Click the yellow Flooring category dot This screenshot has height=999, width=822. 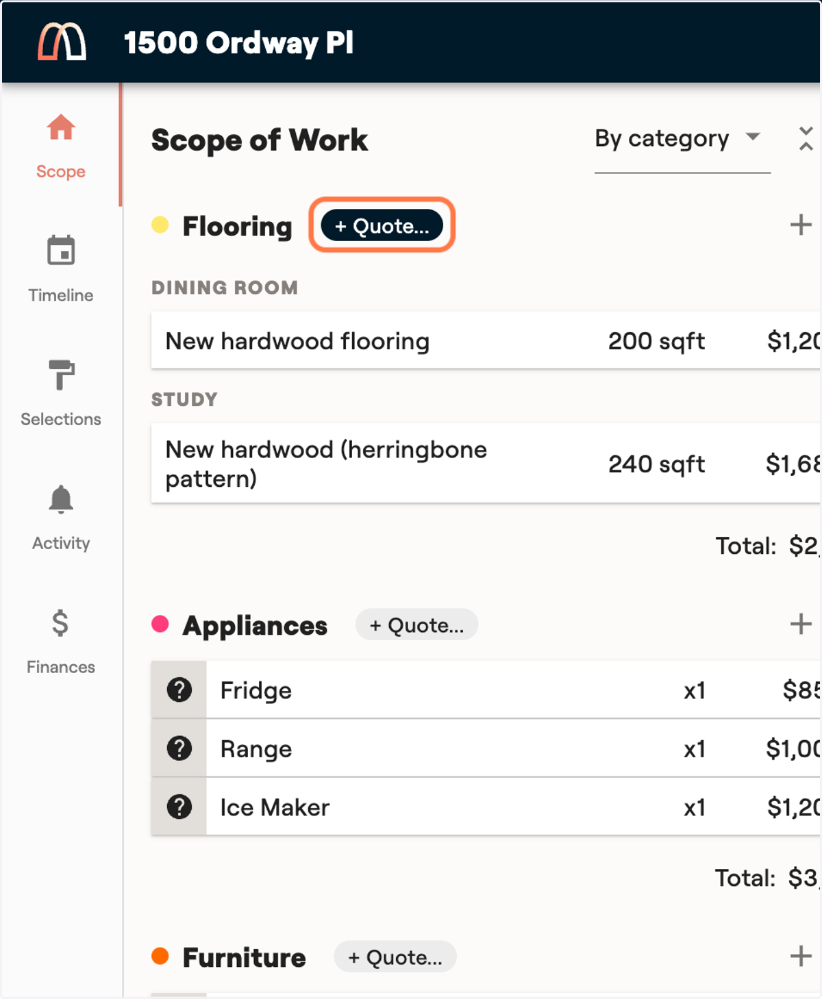pyautogui.click(x=160, y=225)
